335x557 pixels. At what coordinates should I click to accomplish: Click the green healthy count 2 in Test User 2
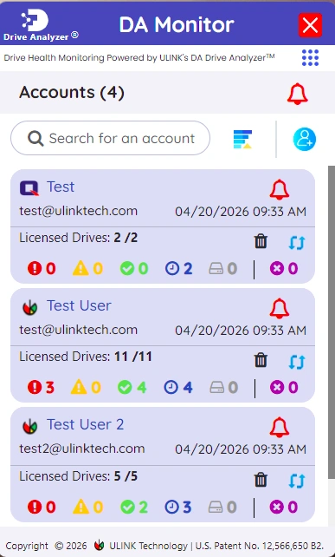(134, 507)
